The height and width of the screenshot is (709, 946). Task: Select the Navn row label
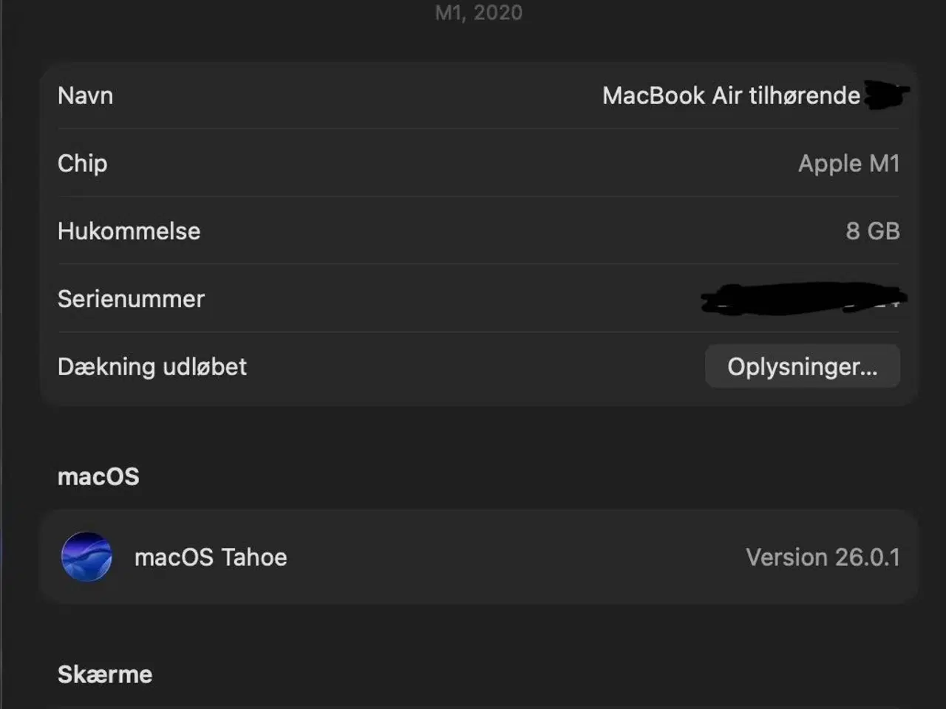(86, 96)
